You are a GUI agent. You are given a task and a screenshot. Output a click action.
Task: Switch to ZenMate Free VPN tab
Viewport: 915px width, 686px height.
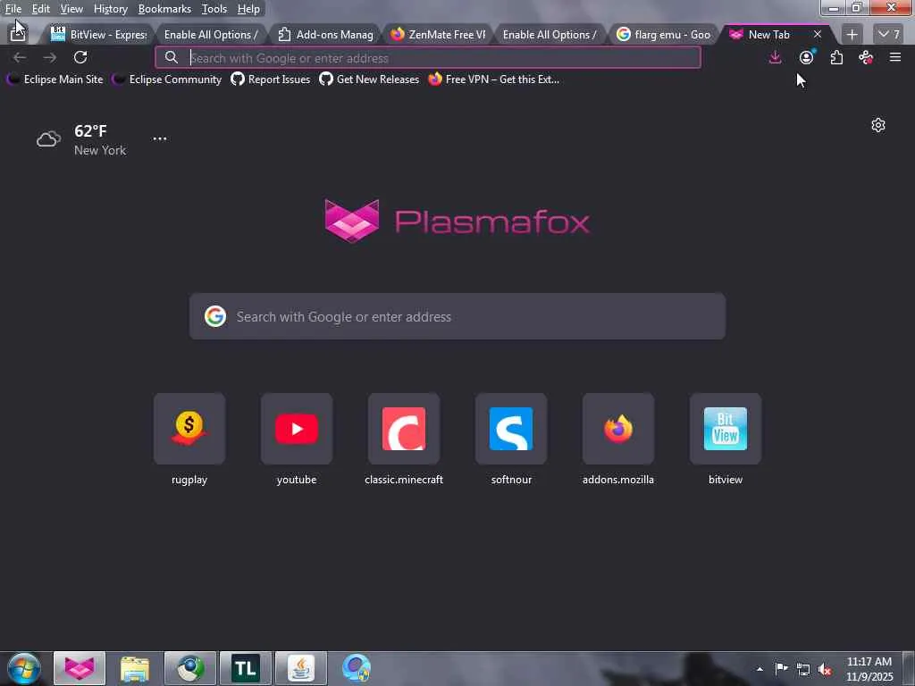438,35
